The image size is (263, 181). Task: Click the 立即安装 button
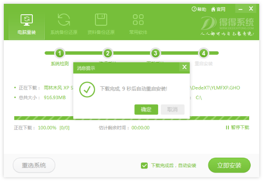click(229, 165)
